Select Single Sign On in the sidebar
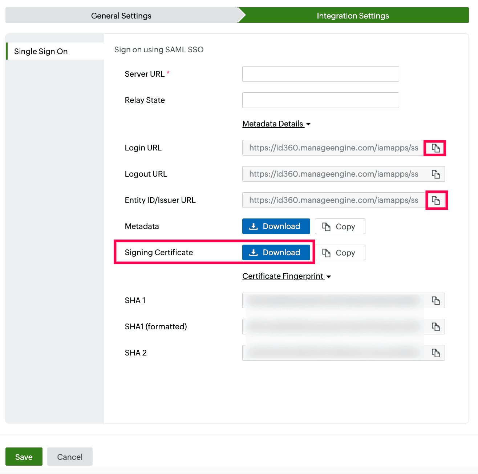This screenshot has width=478, height=474. pyautogui.click(x=40, y=51)
